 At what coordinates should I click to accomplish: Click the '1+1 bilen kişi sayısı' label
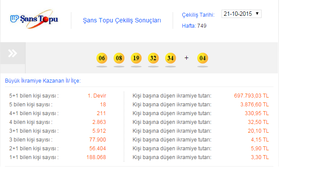coord(34,157)
